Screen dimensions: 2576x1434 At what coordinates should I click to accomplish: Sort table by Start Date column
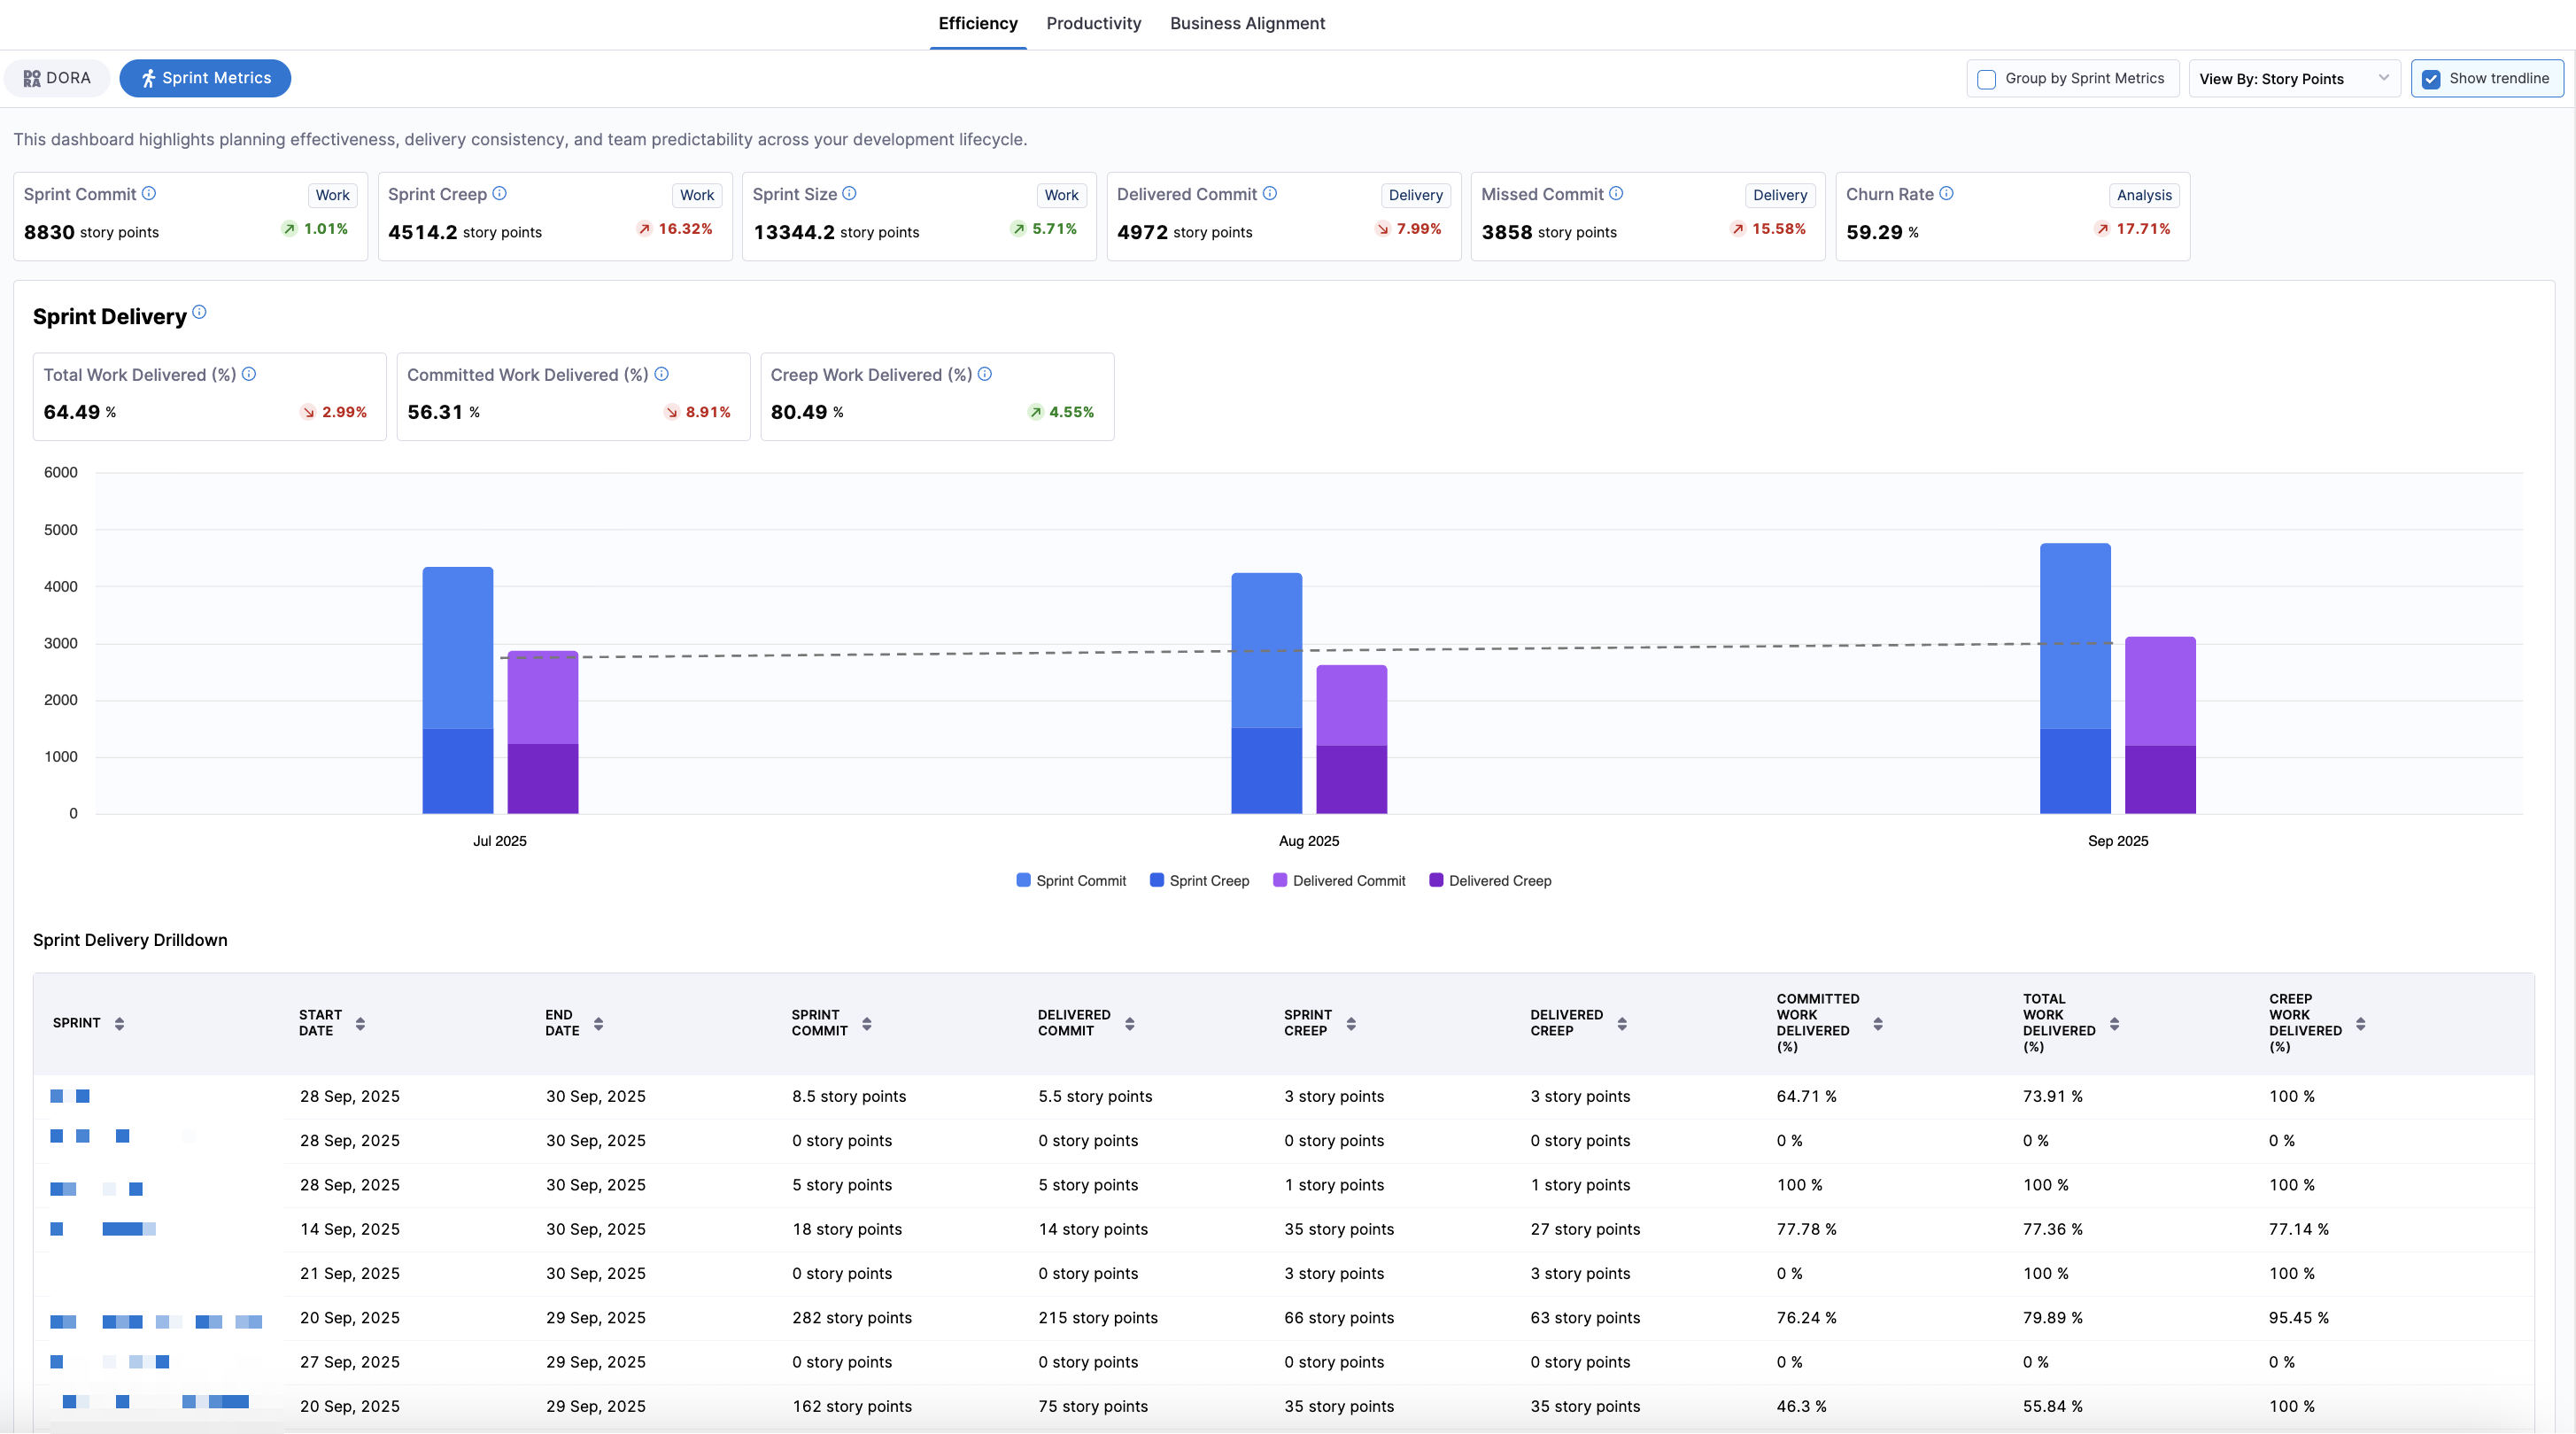click(x=360, y=1023)
